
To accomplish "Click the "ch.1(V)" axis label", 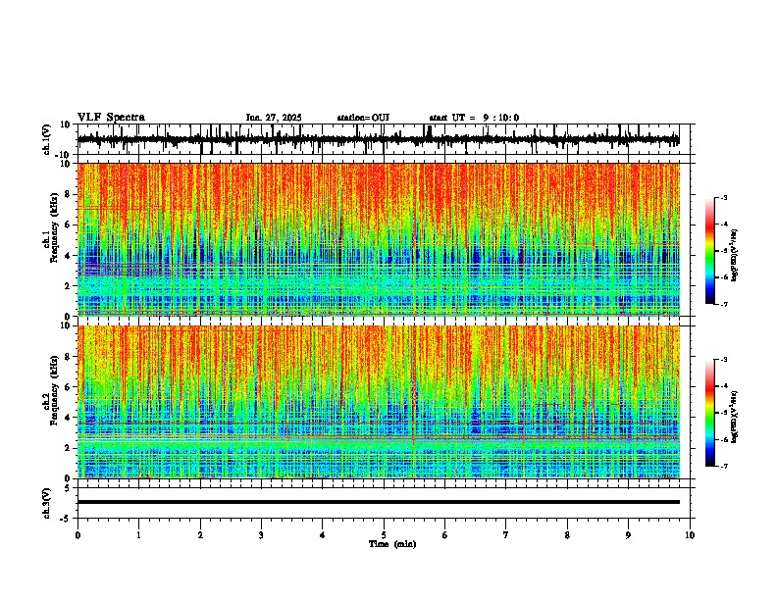I will 47,139.
